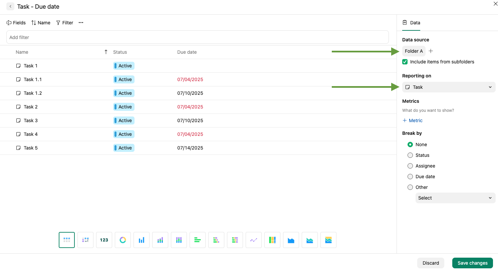Choose the line chart visualization
This screenshot has height=271, width=498.
coord(254,240)
